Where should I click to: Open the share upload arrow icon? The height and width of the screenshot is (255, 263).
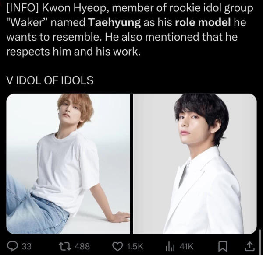(x=250, y=246)
